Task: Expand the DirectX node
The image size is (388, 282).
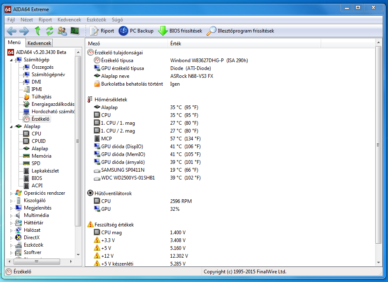Action: pos(11,238)
